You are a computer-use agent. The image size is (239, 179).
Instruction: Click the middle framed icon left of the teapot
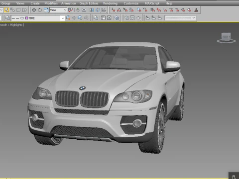pyautogui.click(x=132, y=18)
